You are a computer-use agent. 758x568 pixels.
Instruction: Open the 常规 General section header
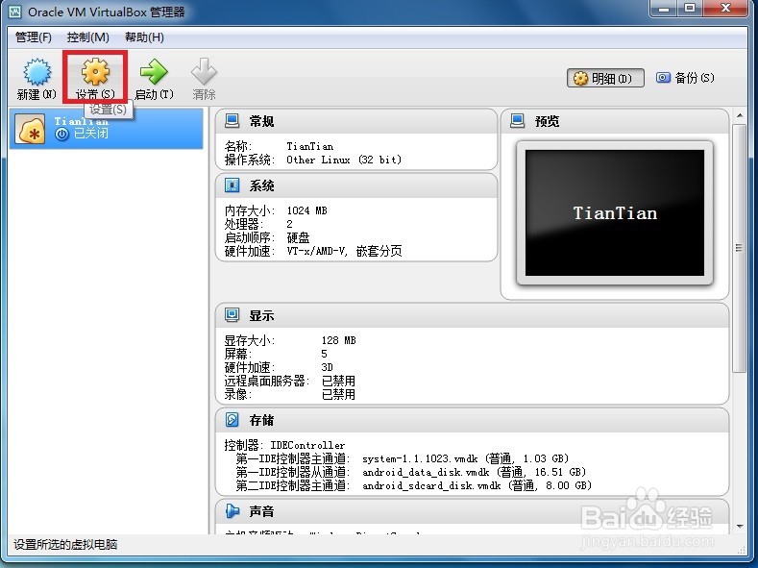coord(356,121)
